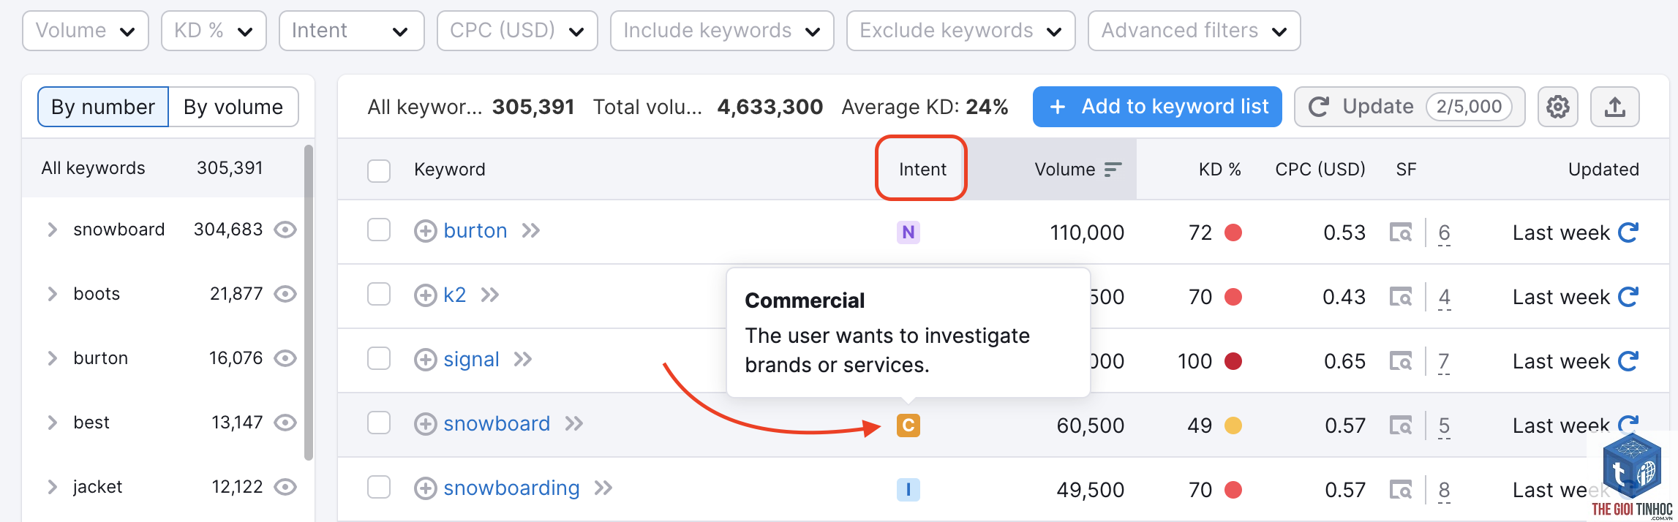View SERP icon for snowboard row
Viewport: 1678px width, 522px height.
pyautogui.click(x=1401, y=425)
